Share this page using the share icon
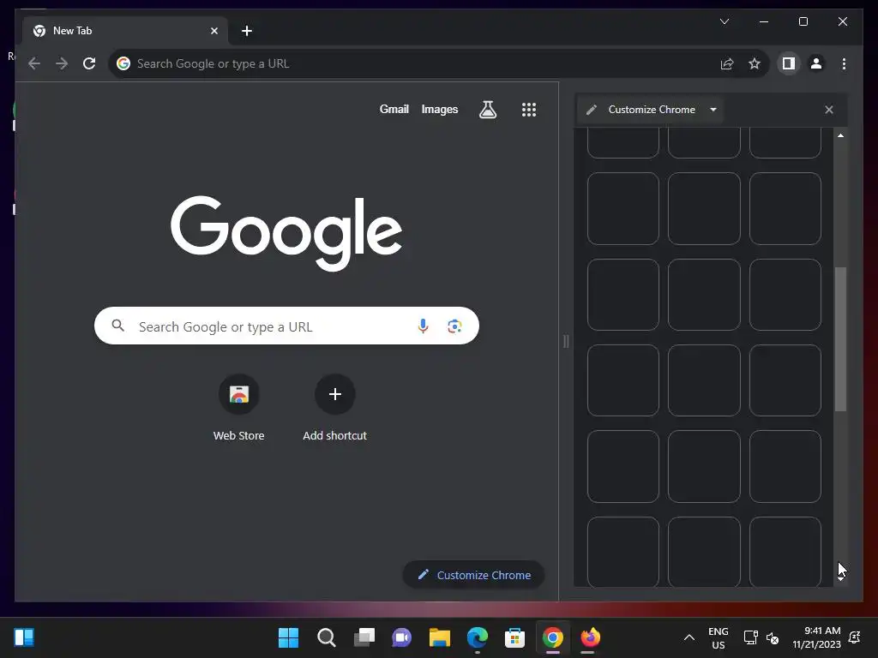Image resolution: width=878 pixels, height=658 pixels. tap(727, 63)
